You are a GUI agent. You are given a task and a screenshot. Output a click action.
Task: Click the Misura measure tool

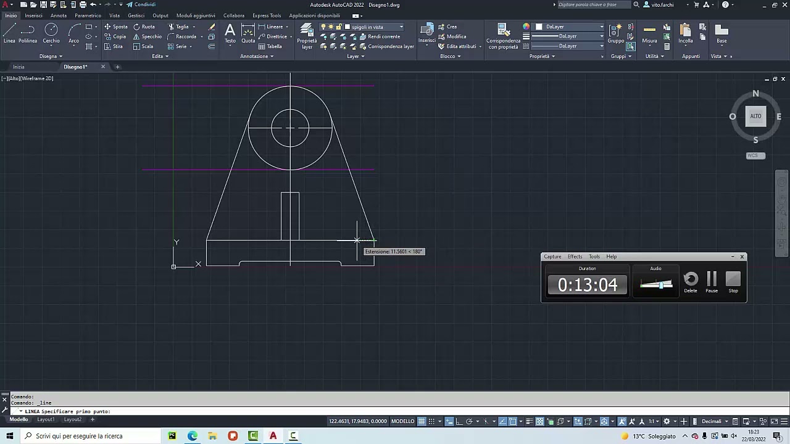[649, 33]
